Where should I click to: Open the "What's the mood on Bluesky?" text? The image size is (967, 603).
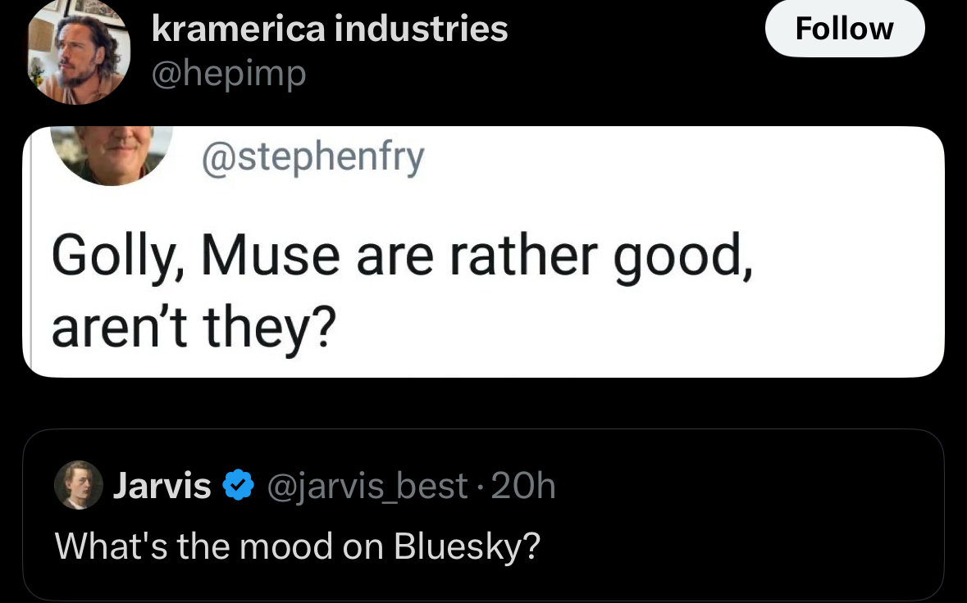[298, 546]
